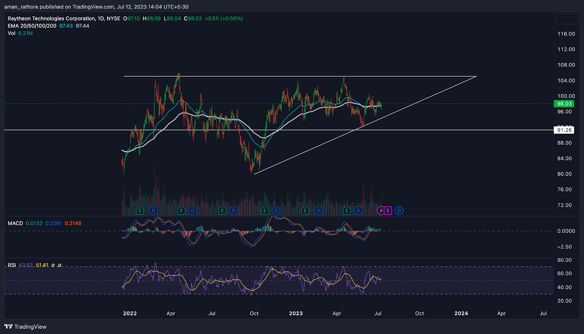Click the TradingView logo
The height and width of the screenshot is (334, 584).
click(26, 327)
